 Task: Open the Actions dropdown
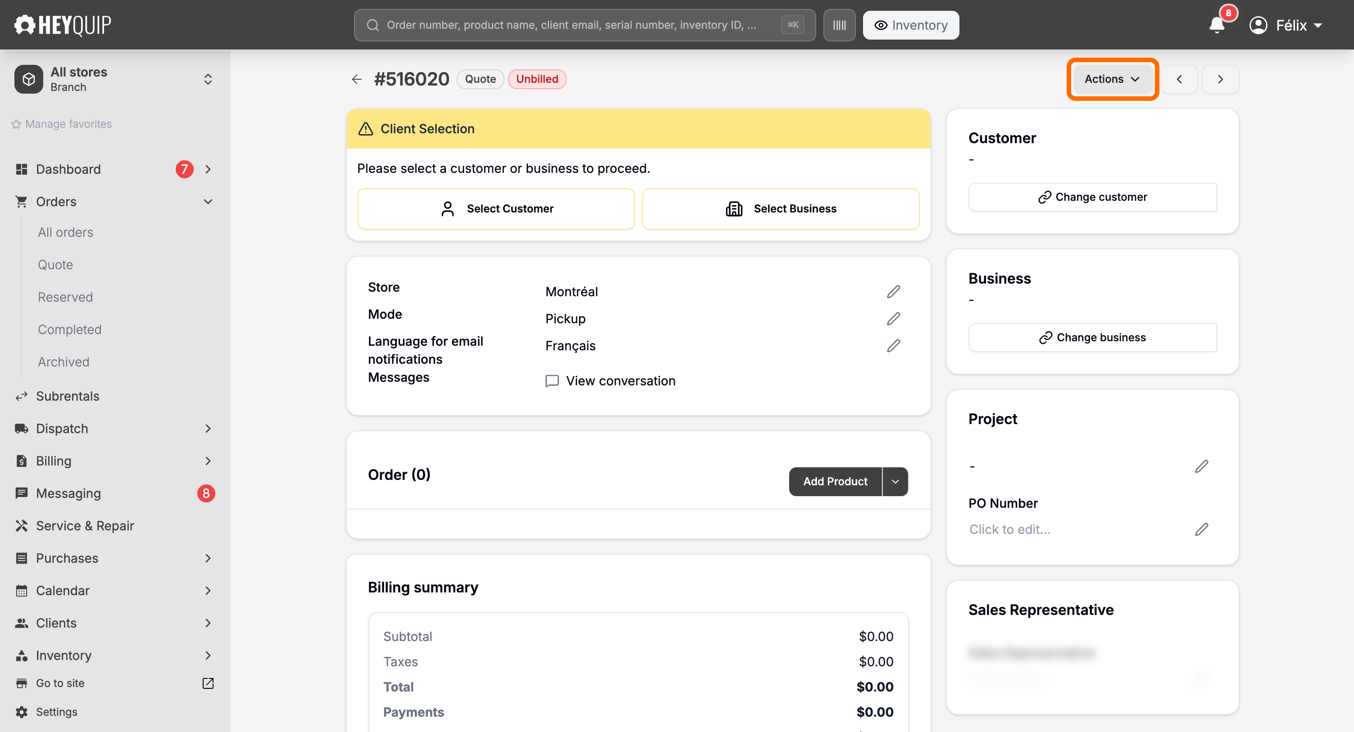point(1112,79)
